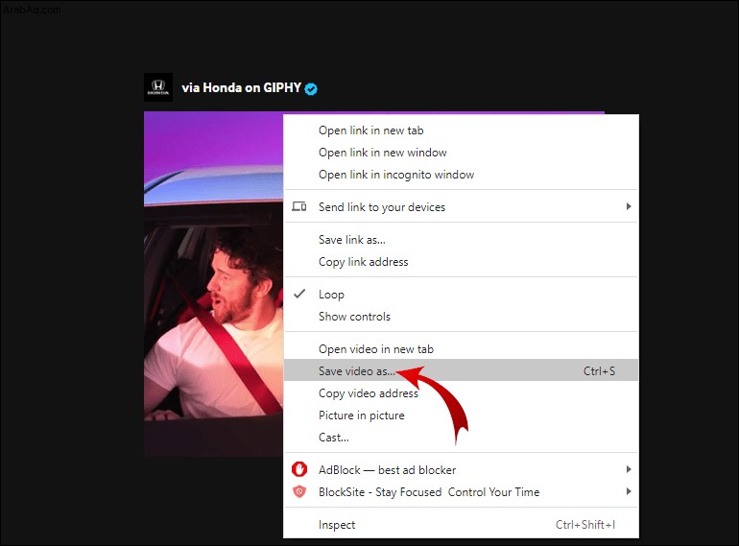Viewport: 739px width, 546px height.
Task: Select Save link as...
Action: coord(461,240)
